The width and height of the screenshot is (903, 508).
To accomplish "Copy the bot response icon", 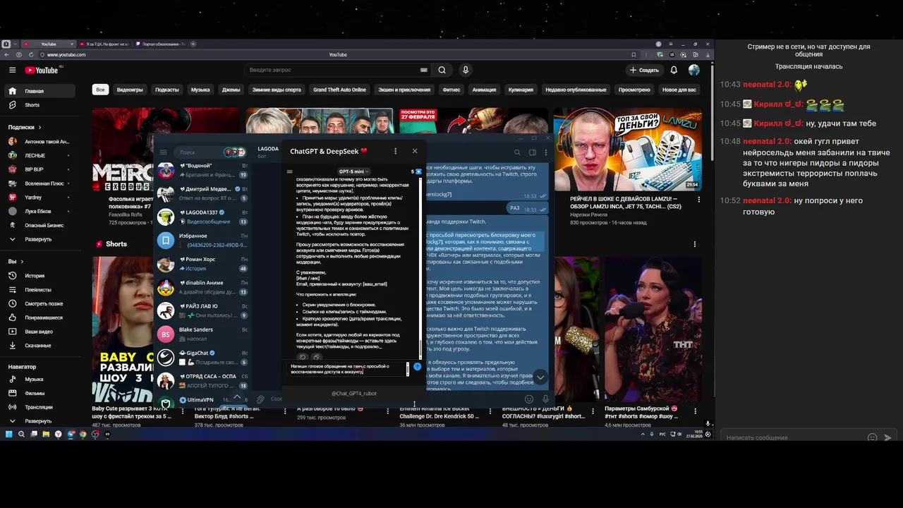I will [317, 357].
